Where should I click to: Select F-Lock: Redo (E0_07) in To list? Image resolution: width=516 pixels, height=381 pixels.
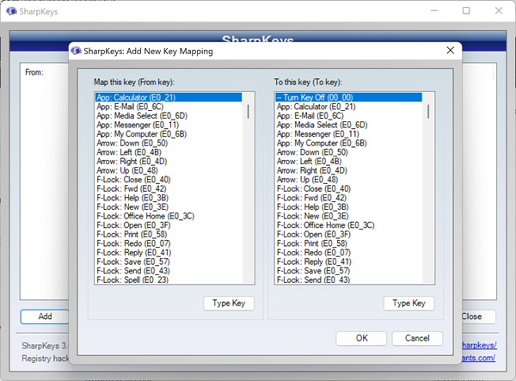coord(349,253)
